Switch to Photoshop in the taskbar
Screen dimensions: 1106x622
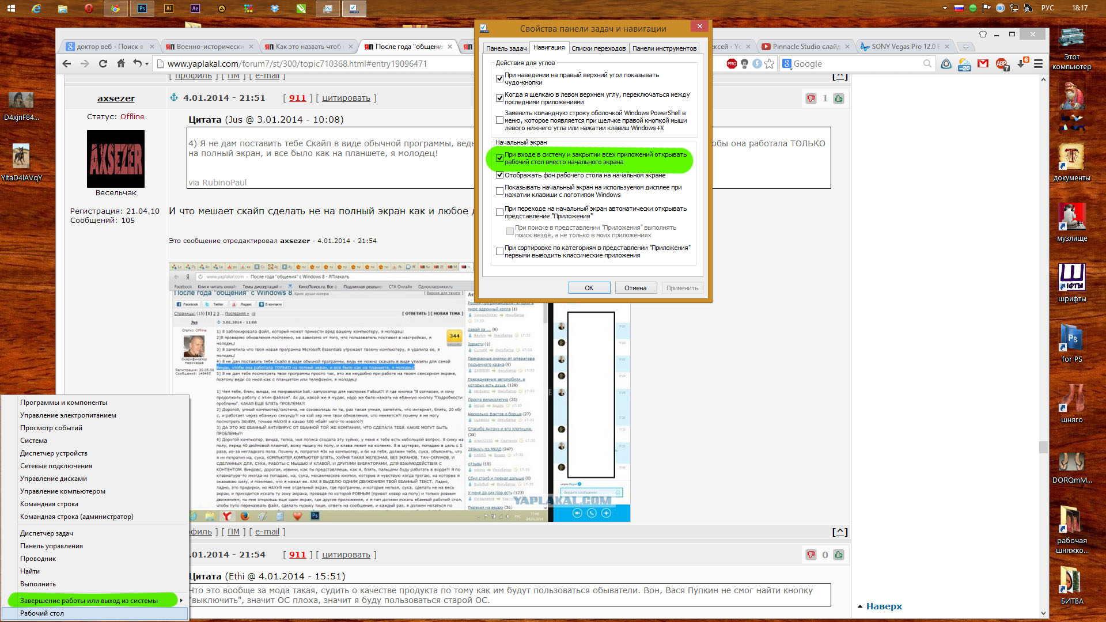point(142,8)
